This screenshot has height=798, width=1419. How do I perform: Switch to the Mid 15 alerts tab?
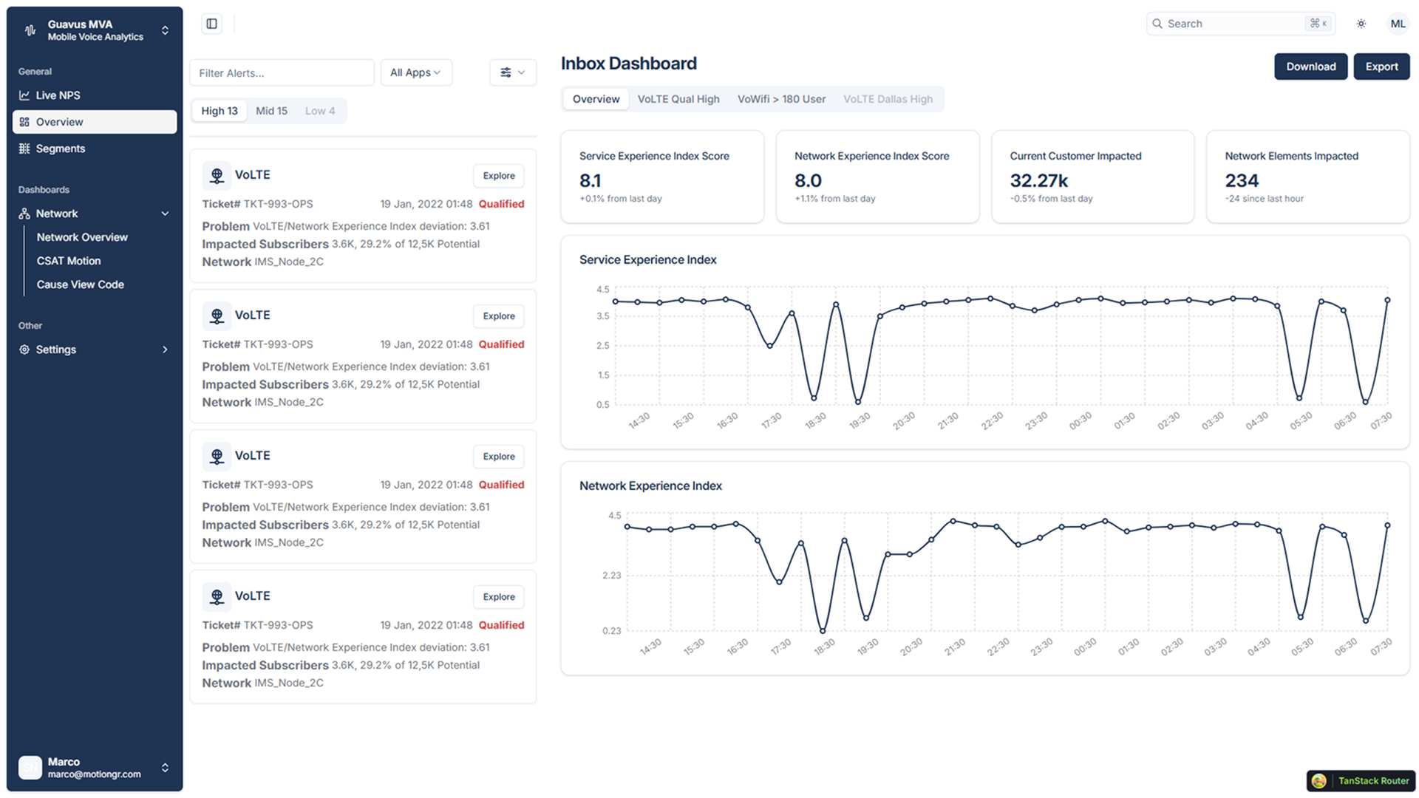coord(271,111)
